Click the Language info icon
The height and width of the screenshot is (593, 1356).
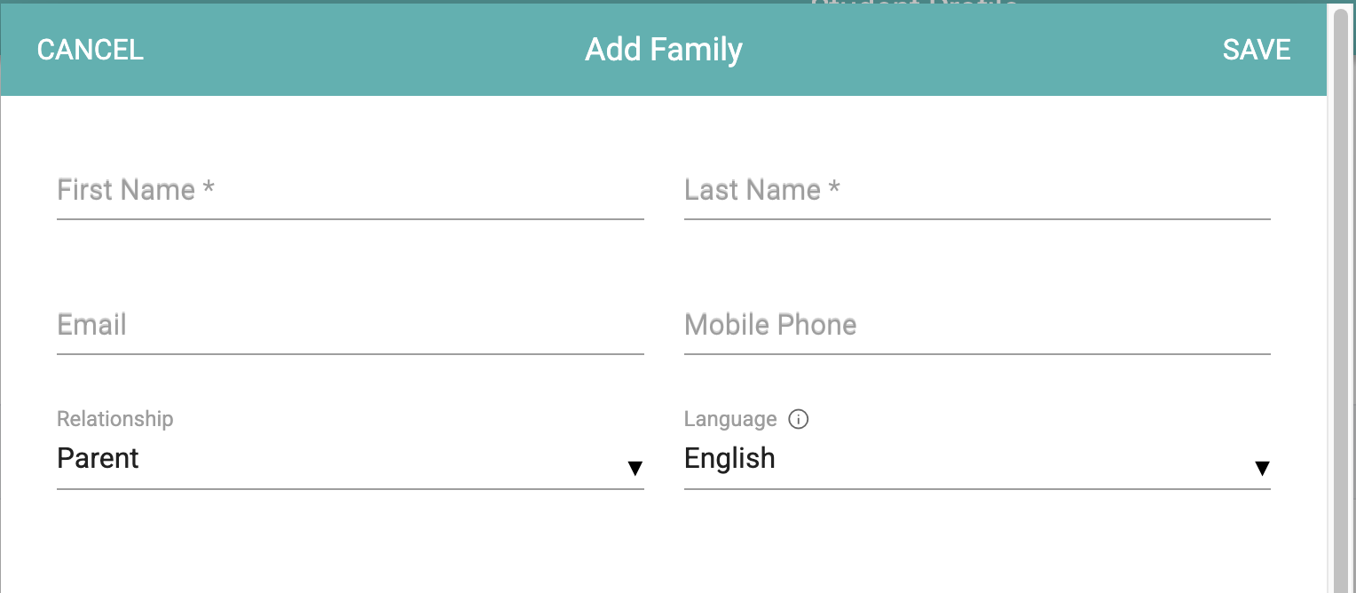tap(799, 419)
